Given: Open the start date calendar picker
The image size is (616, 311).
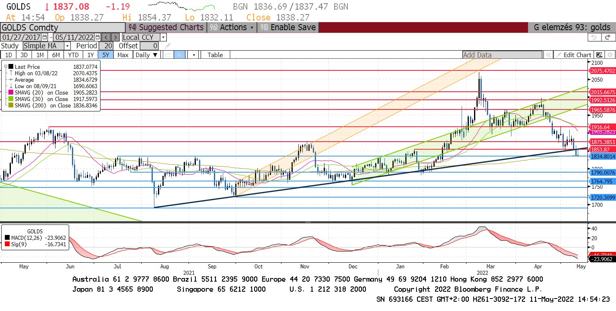Looking at the screenshot, I should (x=45, y=37).
